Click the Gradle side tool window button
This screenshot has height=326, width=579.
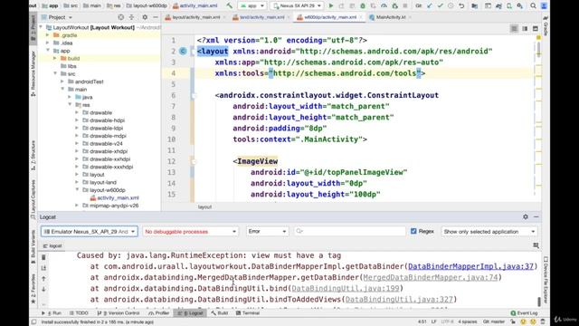click(x=546, y=26)
